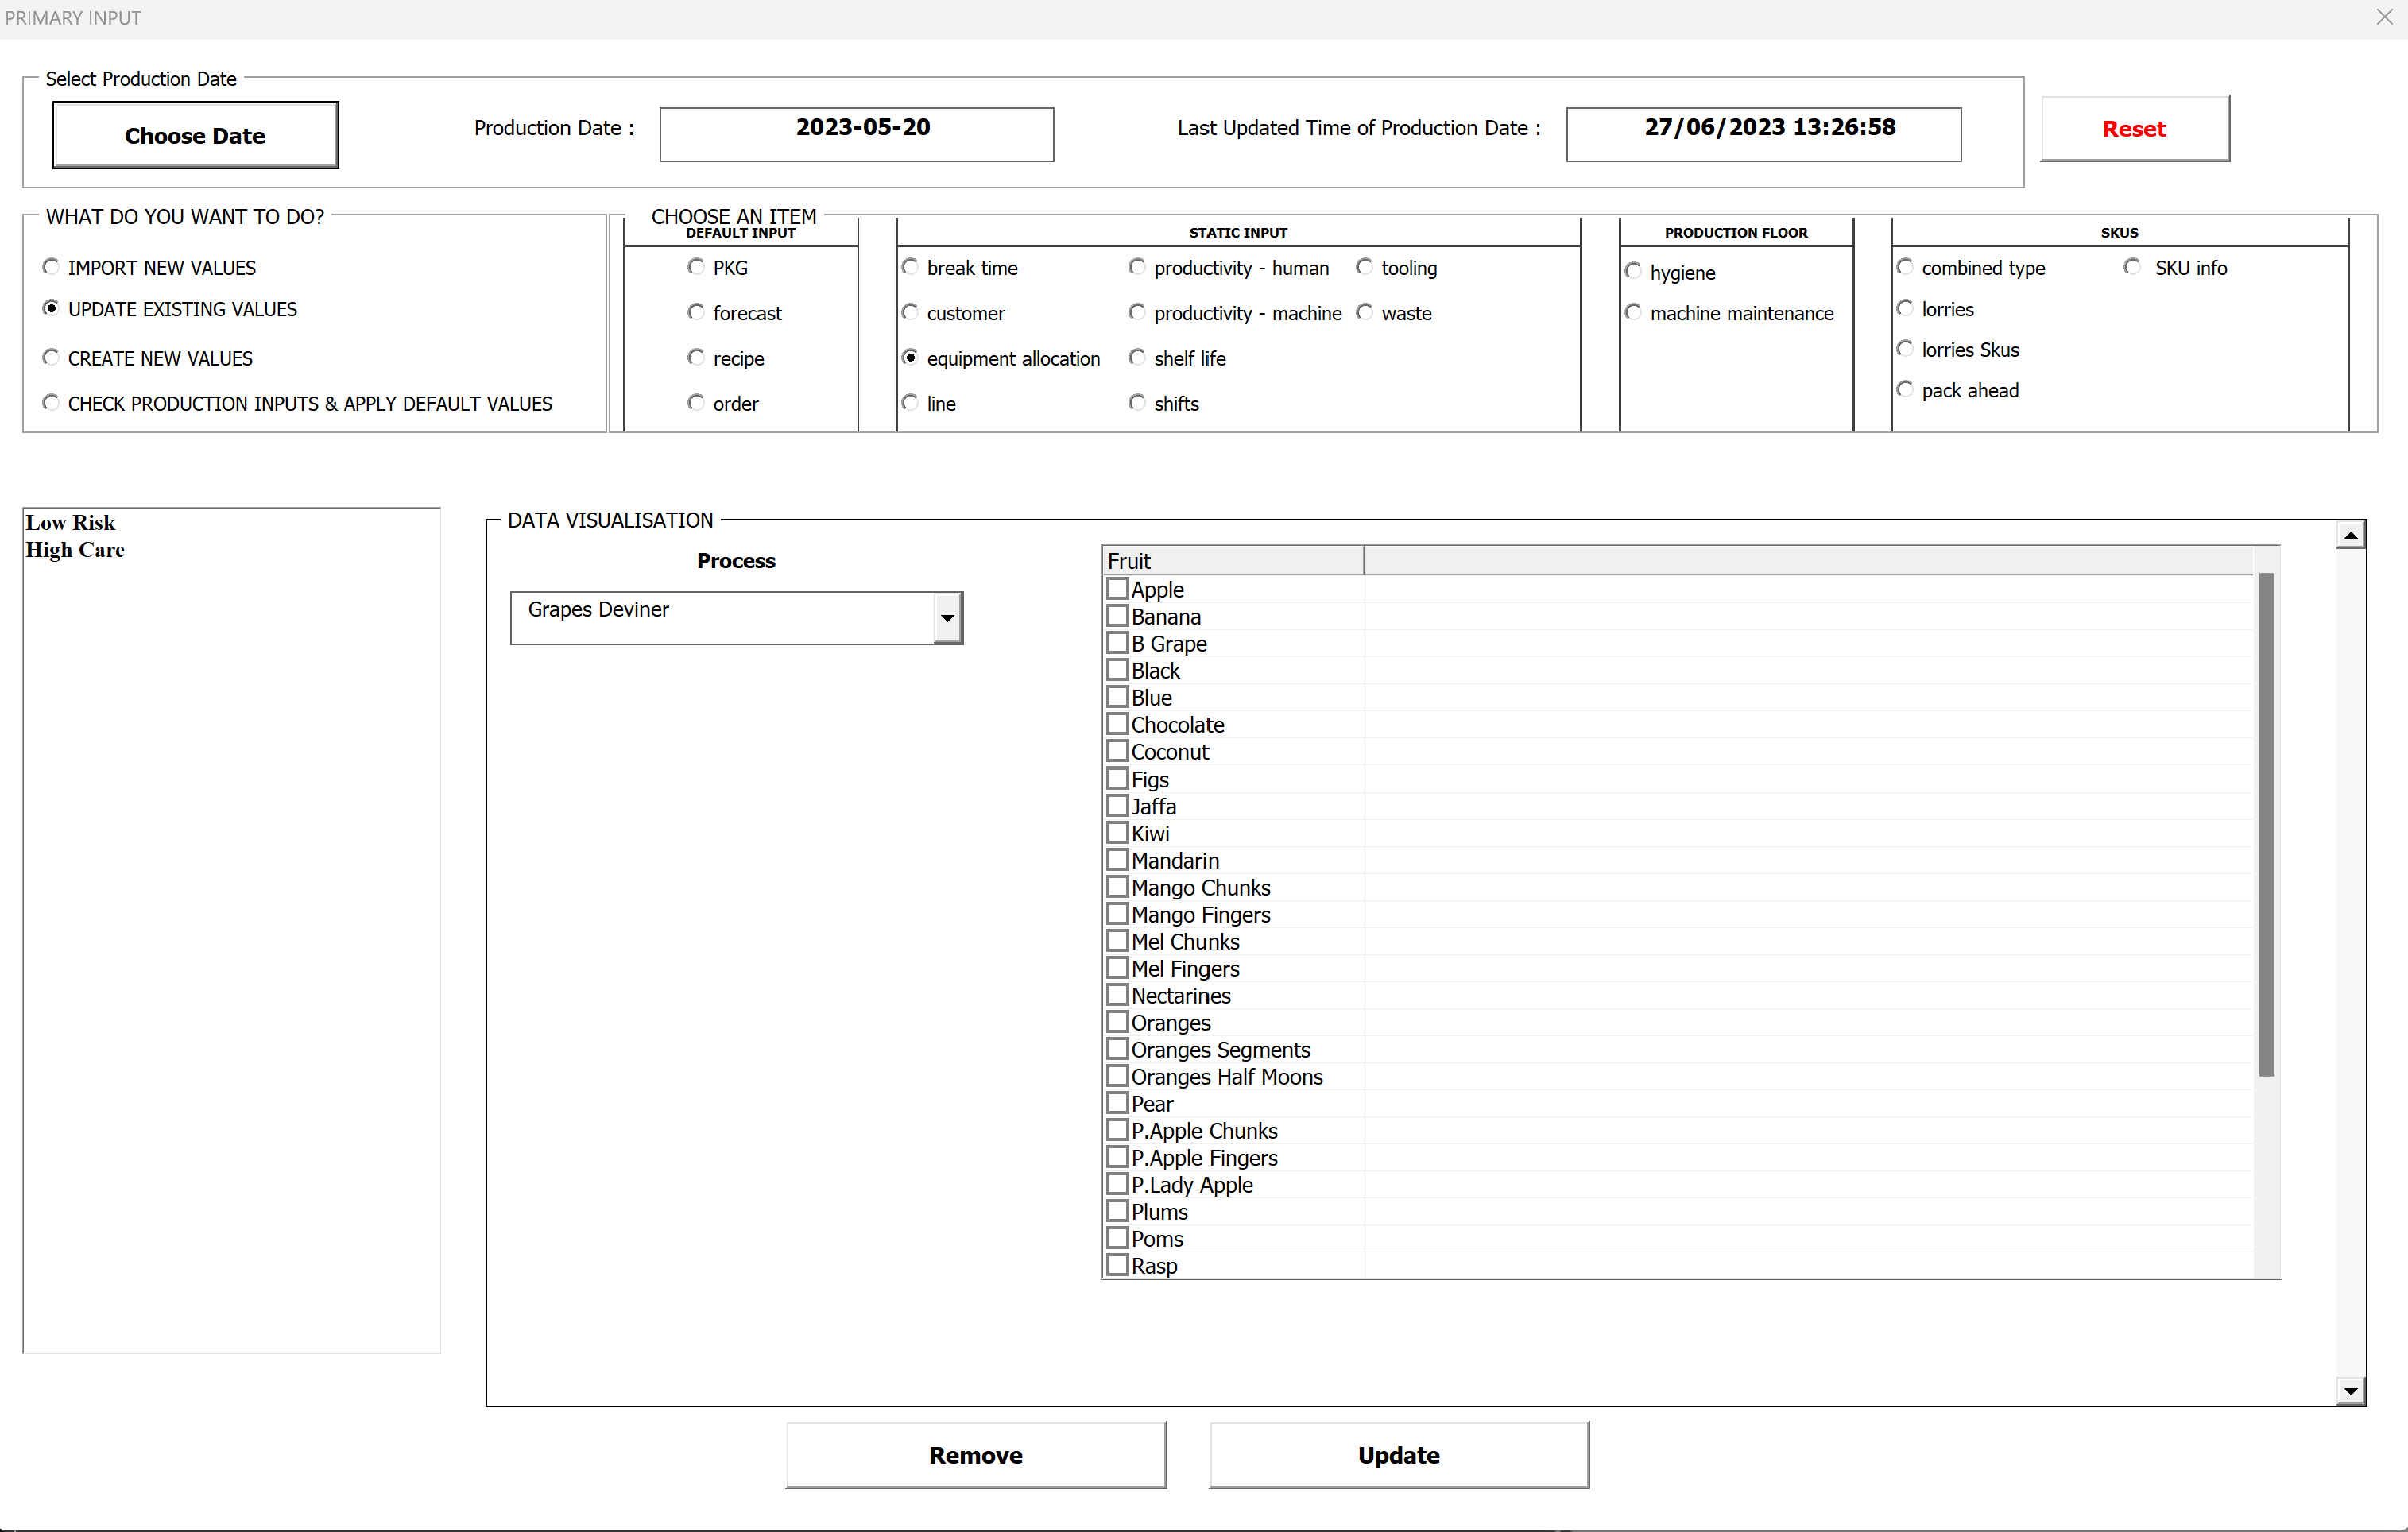Enable the Oranges Segments checkbox
Image resolution: width=2408 pixels, height=1532 pixels.
[1118, 1049]
